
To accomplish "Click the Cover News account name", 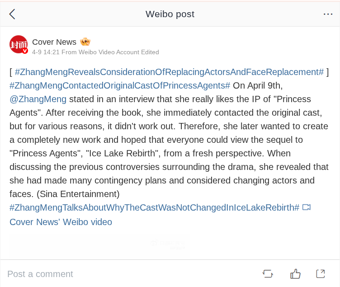I will click(x=54, y=42).
